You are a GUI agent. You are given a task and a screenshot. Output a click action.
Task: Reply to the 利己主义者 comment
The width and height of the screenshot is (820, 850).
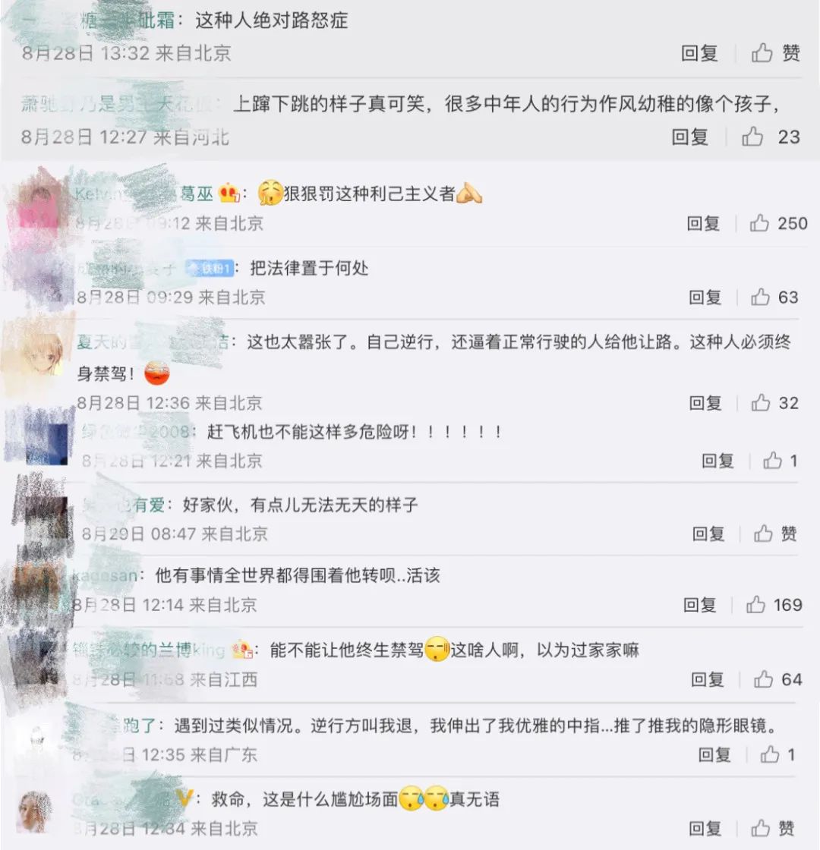[x=703, y=223]
